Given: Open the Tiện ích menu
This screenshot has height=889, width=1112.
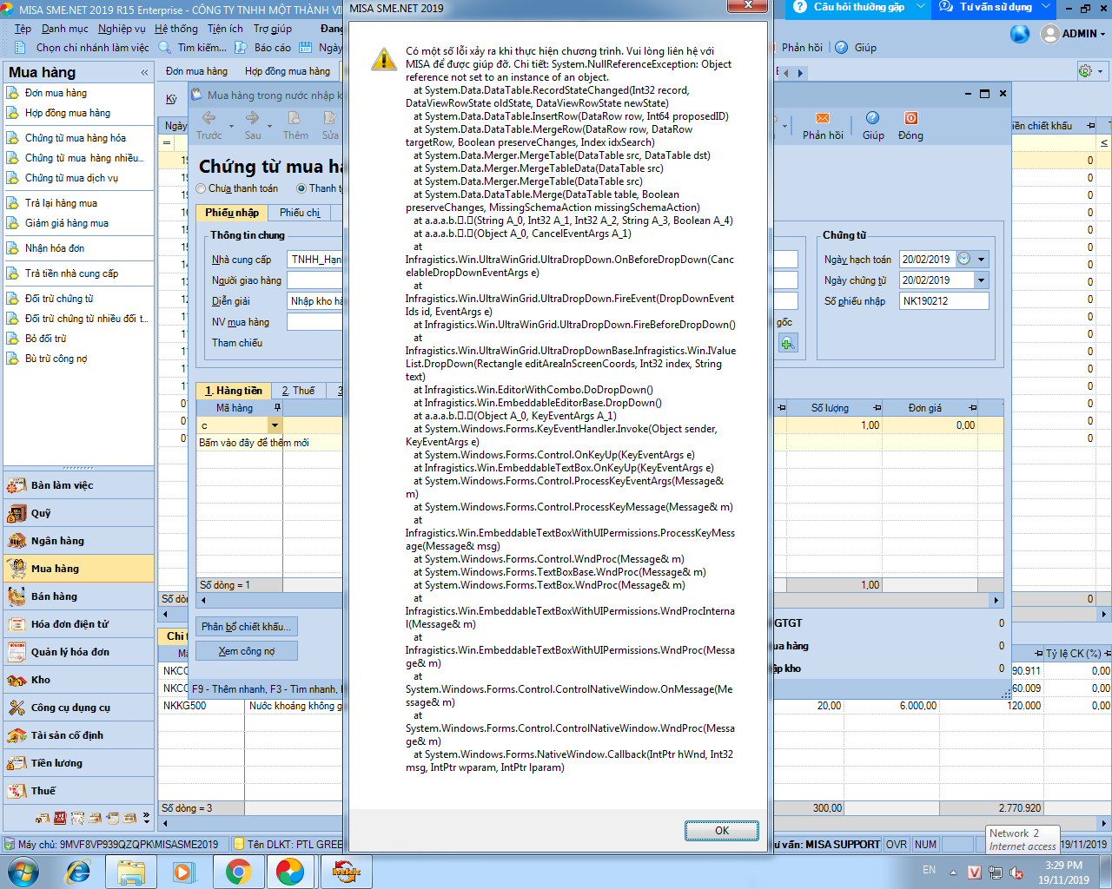Looking at the screenshot, I should tap(225, 29).
